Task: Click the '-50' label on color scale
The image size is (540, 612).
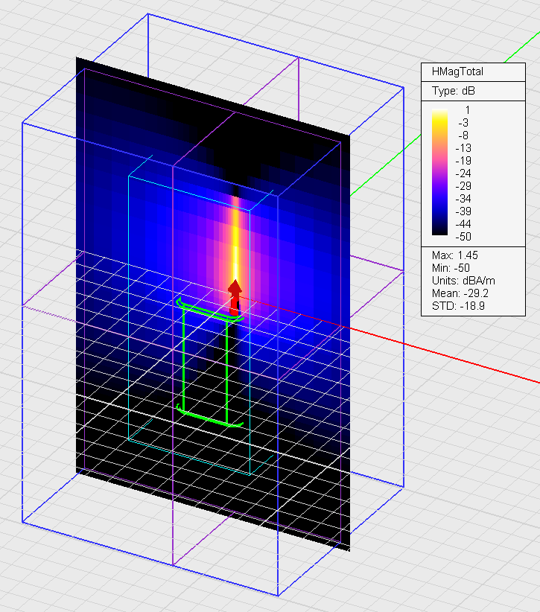Action: 461,236
